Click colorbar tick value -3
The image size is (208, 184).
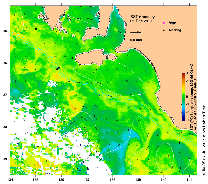pyautogui.click(x=187, y=120)
